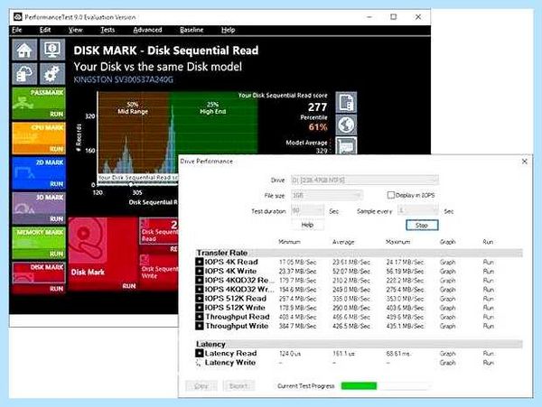This screenshot has height=407, width=542.
Task: Select the Disk Mark sidebar tile
Action: [39, 278]
